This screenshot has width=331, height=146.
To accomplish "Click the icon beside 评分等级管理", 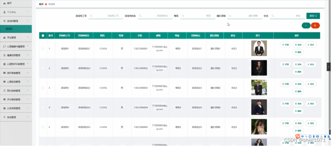I will [4, 99].
